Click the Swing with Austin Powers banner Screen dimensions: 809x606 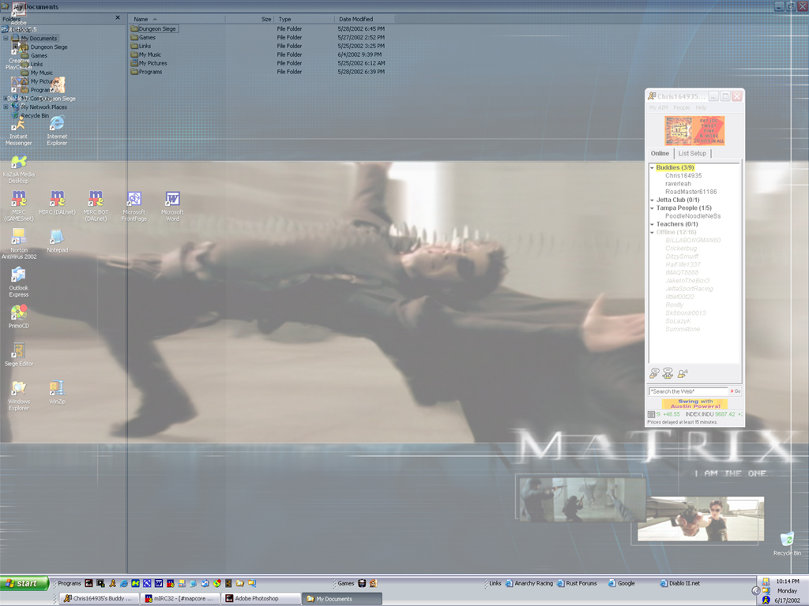click(x=694, y=404)
